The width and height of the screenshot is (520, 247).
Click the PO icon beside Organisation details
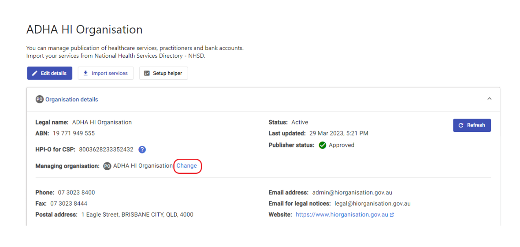[40, 99]
